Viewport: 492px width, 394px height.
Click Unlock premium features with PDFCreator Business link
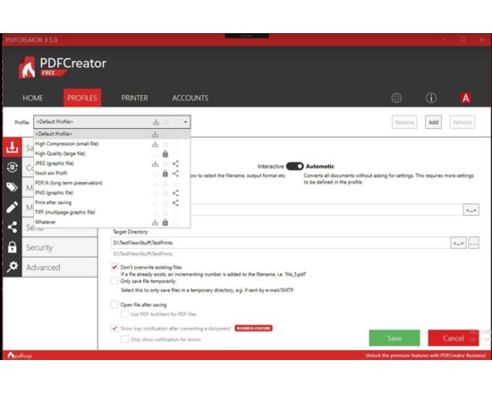[426, 355]
